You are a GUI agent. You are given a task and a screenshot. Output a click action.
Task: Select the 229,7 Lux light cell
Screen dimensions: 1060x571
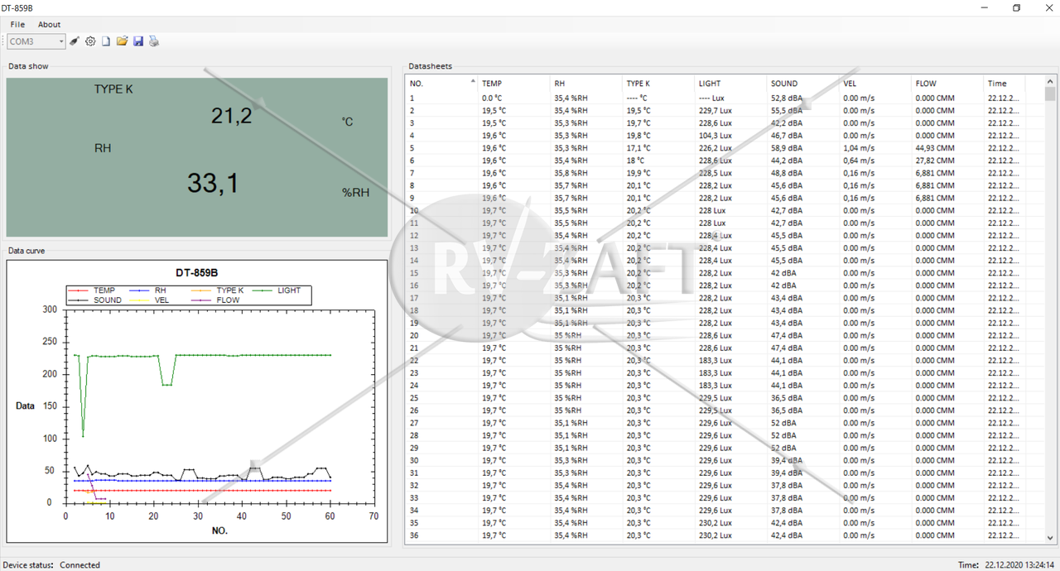(x=715, y=110)
